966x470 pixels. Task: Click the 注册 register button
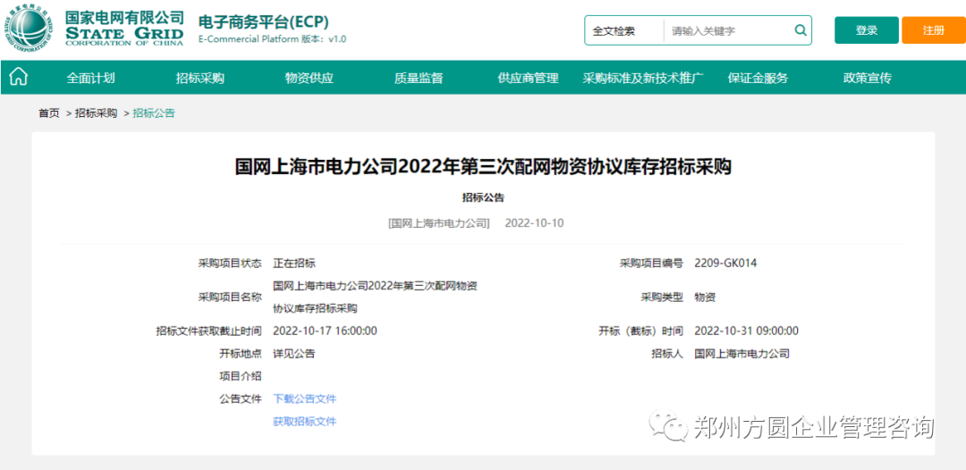coord(933,30)
